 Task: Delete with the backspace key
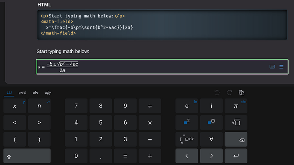236,139
